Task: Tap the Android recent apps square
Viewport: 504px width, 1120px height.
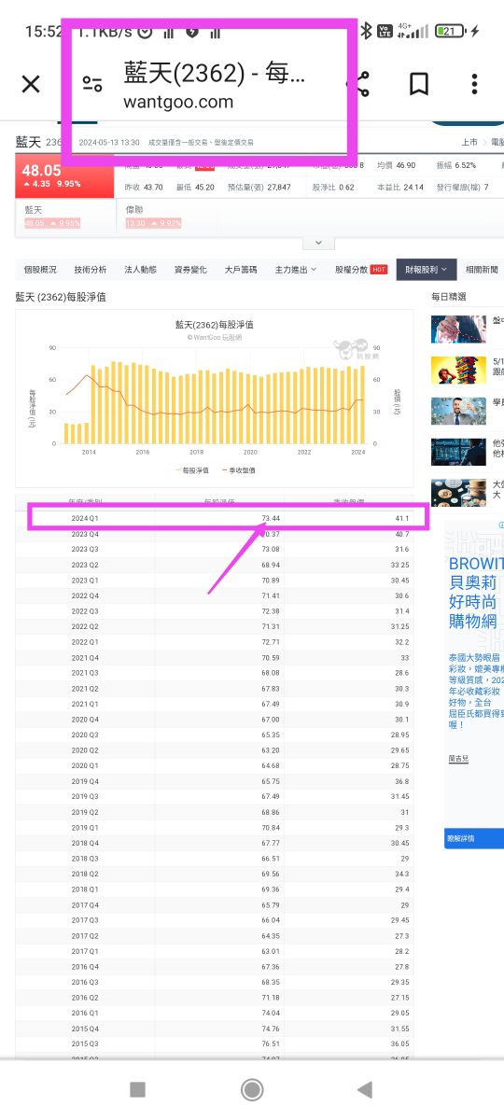Action: coord(137,1089)
